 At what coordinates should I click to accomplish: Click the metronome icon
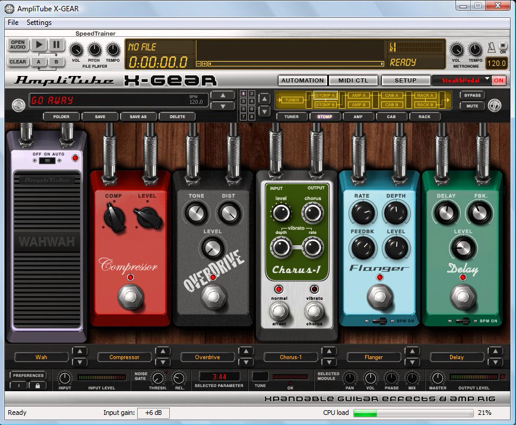coord(491,47)
